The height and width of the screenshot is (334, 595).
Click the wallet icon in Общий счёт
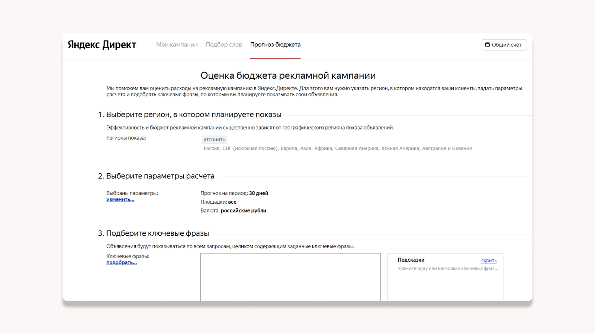[488, 45]
